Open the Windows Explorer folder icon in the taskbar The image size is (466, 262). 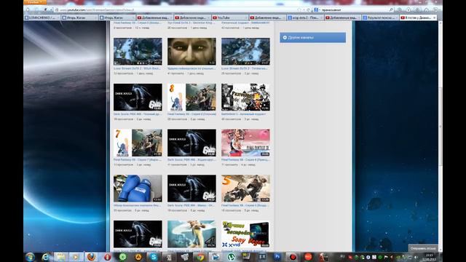(60, 257)
